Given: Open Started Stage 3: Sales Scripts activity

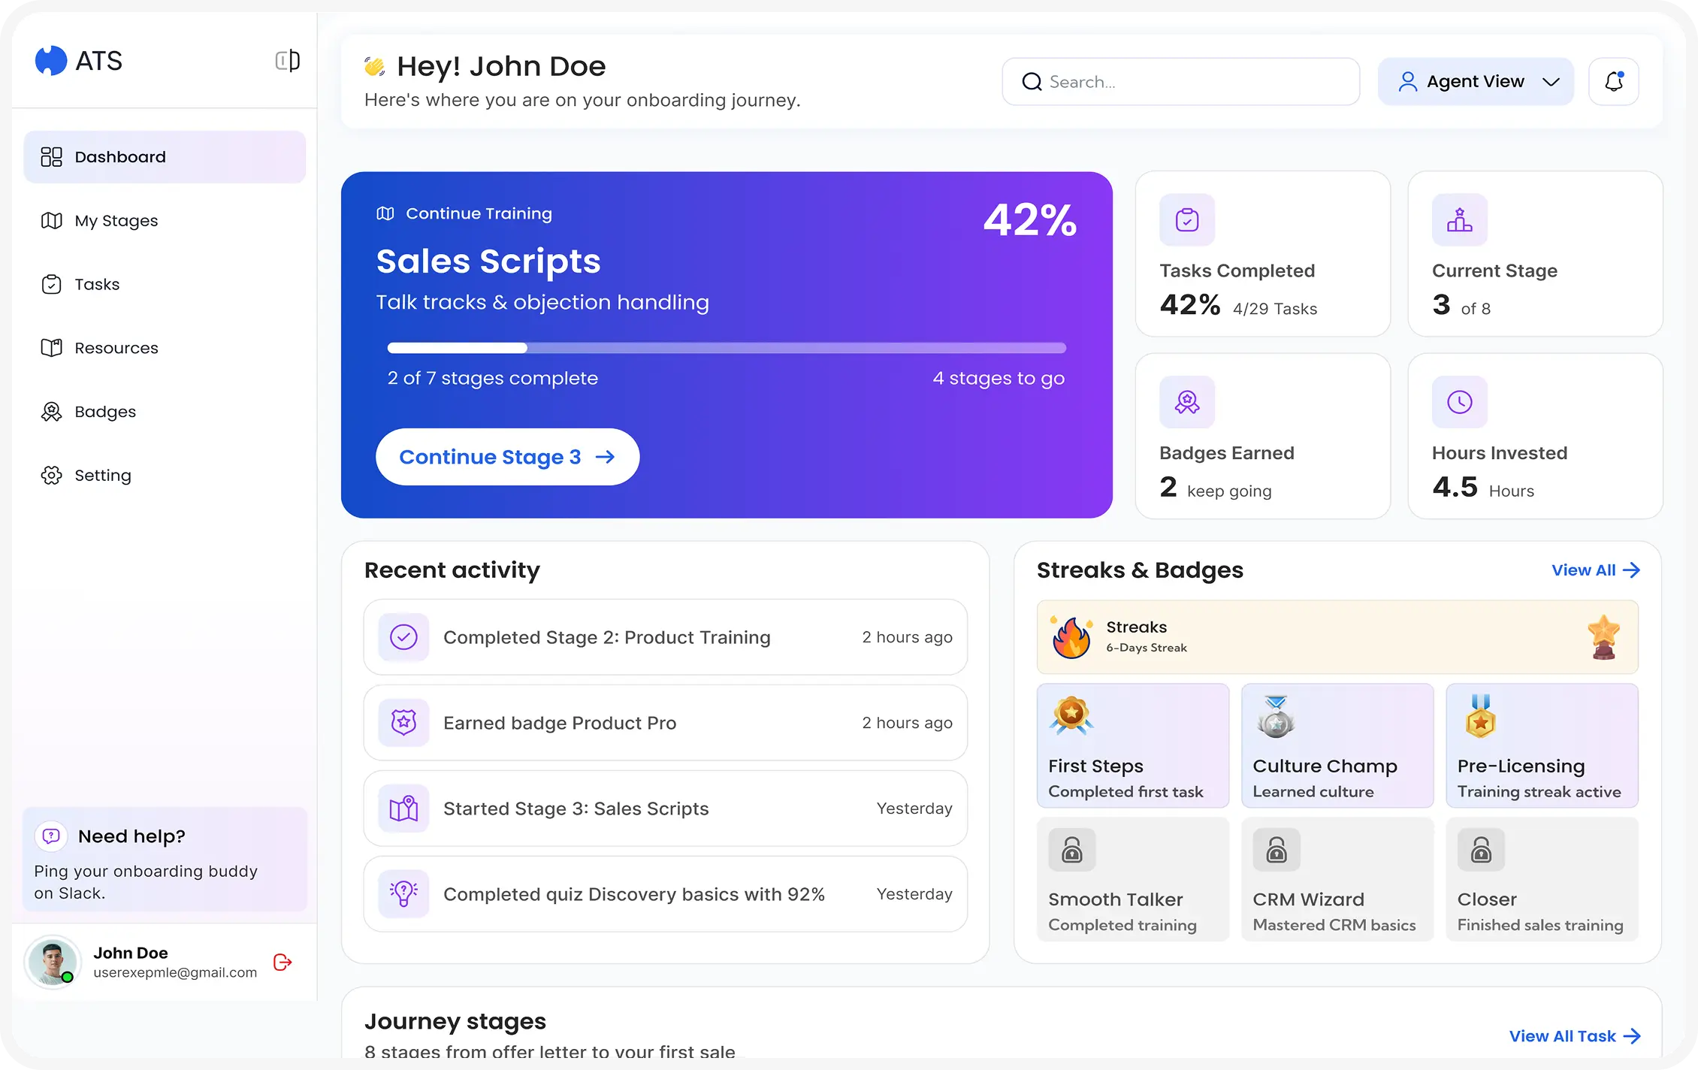Looking at the screenshot, I should [665, 809].
